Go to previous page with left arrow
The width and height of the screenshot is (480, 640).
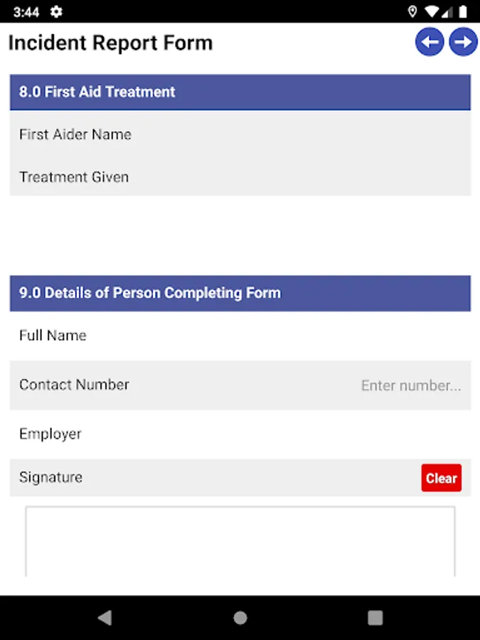click(430, 42)
